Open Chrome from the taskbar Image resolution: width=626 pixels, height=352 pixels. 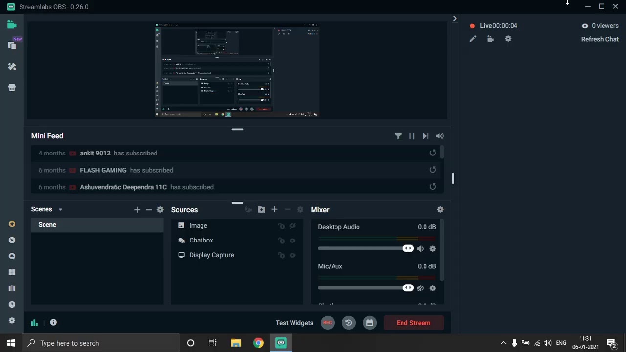[258, 343]
